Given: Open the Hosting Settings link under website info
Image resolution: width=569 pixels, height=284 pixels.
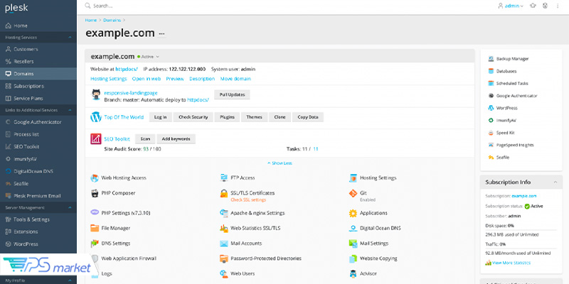Looking at the screenshot, I should point(109,79).
